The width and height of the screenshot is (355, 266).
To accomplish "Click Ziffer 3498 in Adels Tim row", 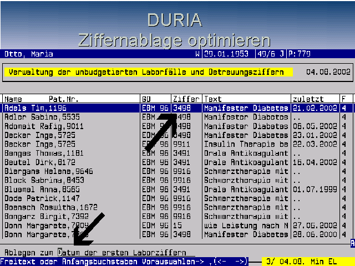I will tap(182, 108).
